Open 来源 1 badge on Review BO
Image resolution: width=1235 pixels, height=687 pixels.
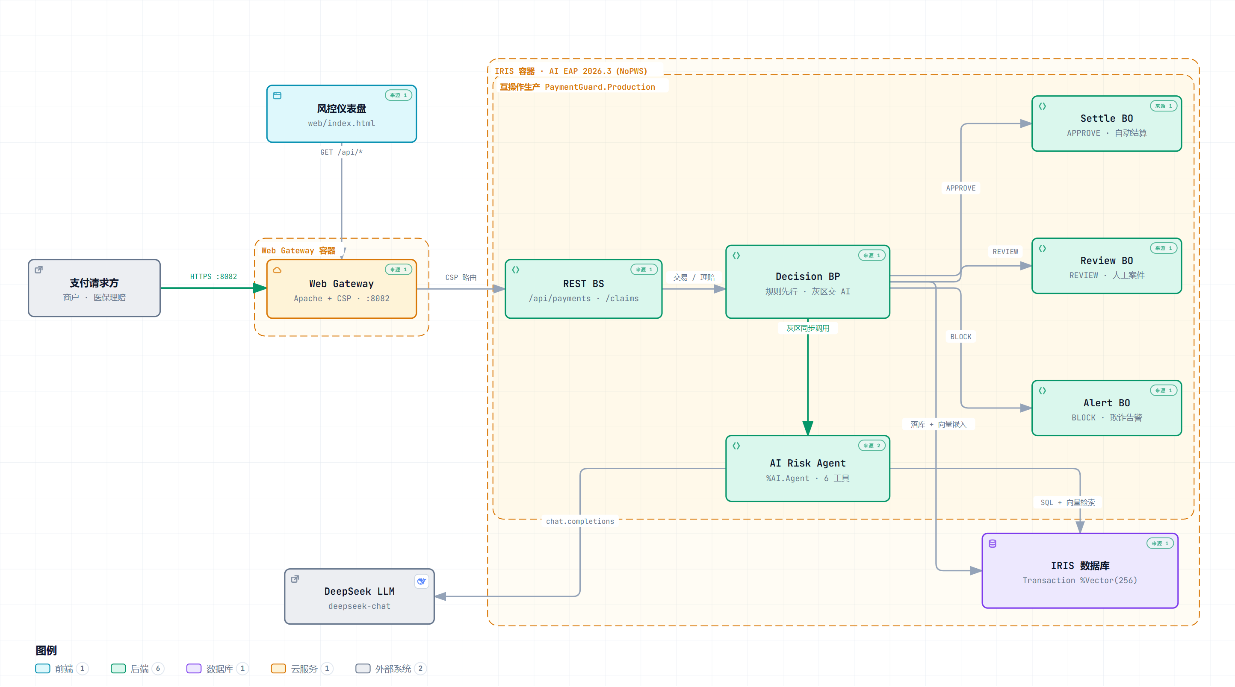tap(1164, 248)
